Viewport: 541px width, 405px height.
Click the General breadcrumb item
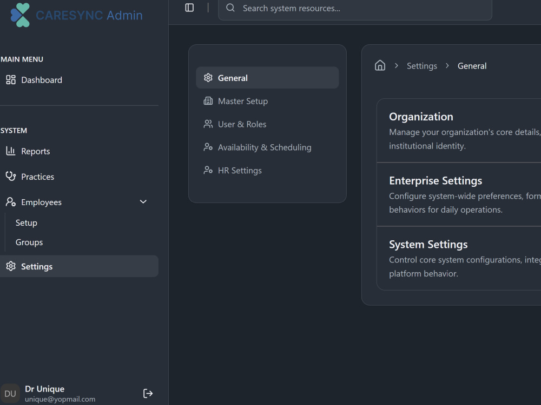pos(472,66)
